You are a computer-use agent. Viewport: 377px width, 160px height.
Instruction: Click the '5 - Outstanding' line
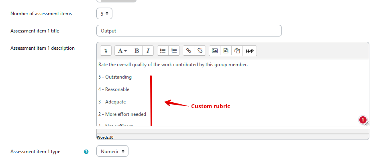pos(115,77)
